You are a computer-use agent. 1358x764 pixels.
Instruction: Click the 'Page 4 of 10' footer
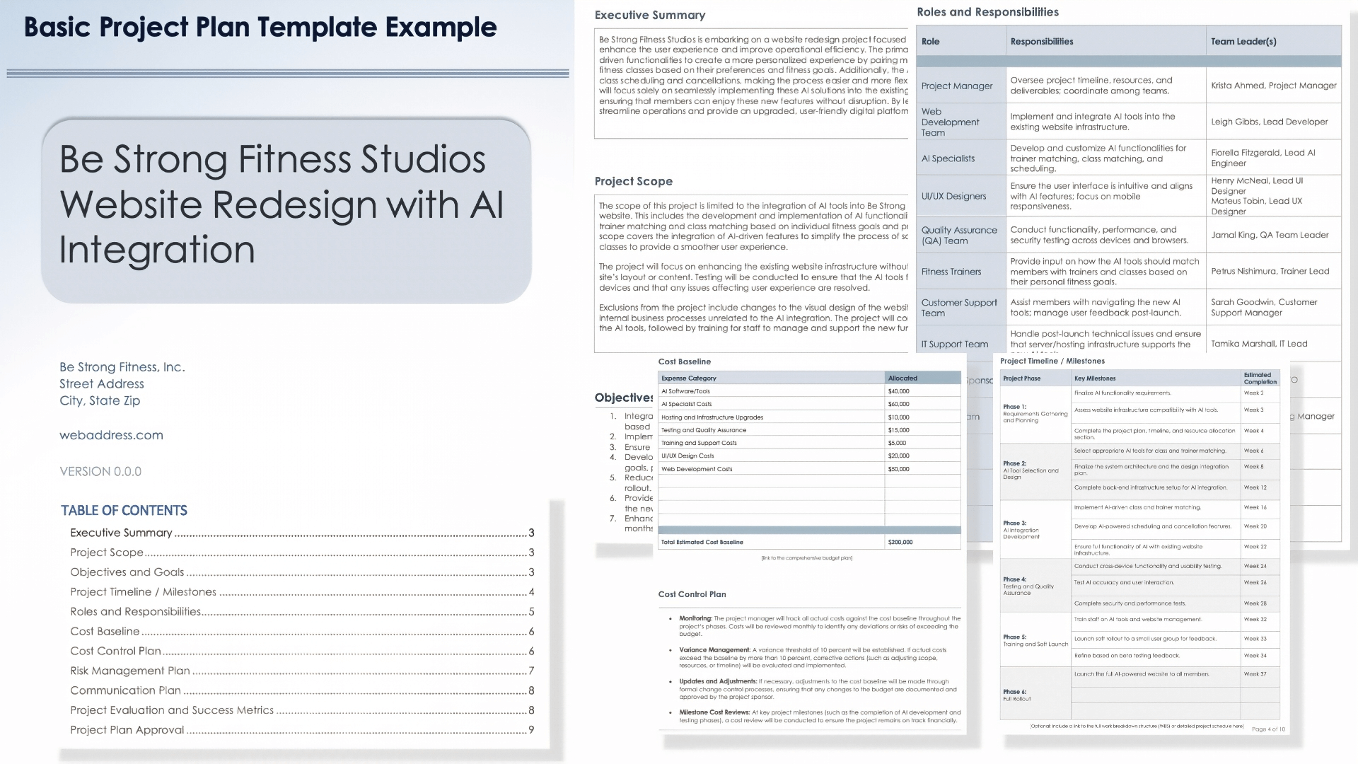(1268, 729)
